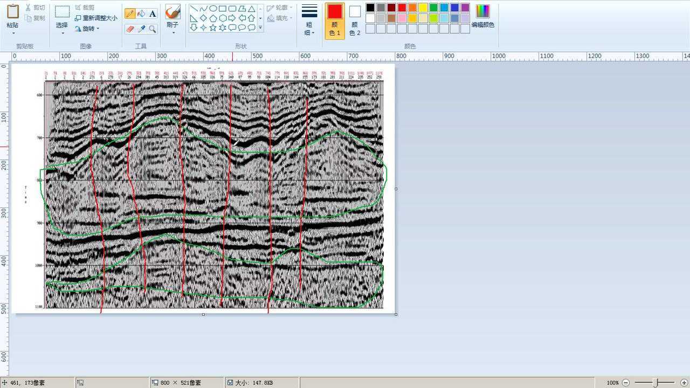Click the Cut (剪切) scissors button
Screen dimensions: 690x388
36,8
